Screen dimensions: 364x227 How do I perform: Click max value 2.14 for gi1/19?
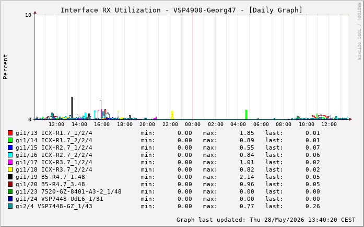247,177
